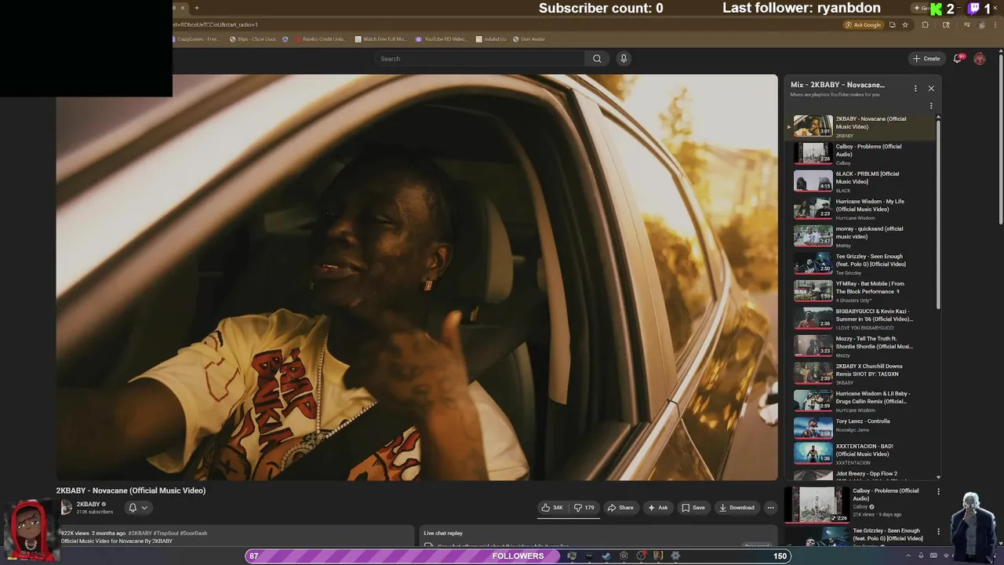Play Calboy - Problems from the mix list
1004x565 pixels.
tap(861, 154)
